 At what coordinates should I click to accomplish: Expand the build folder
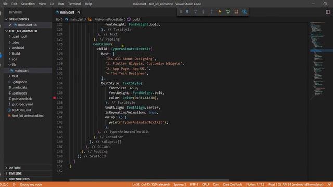pyautogui.click(x=16, y=54)
